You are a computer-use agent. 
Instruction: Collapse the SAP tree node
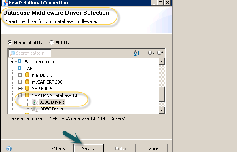point(13,68)
